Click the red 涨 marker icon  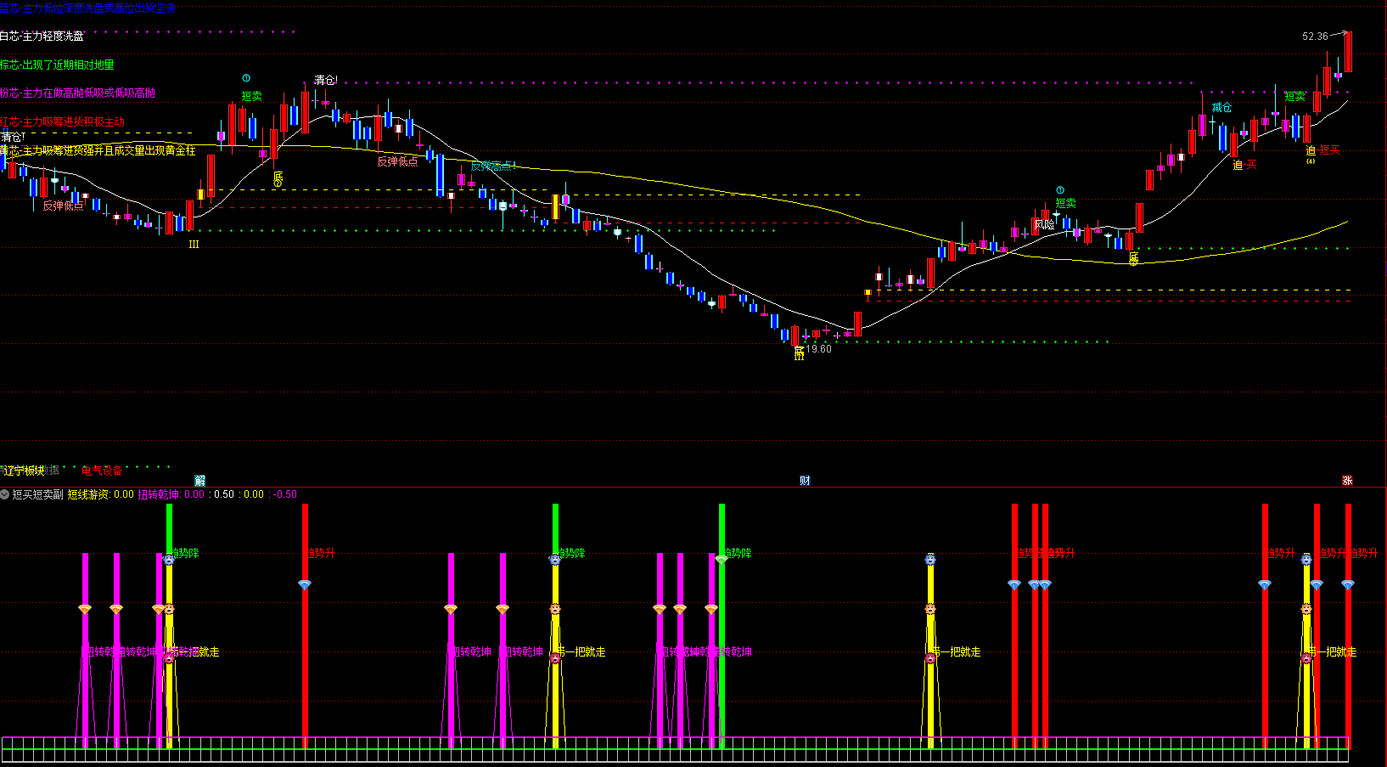point(1347,481)
